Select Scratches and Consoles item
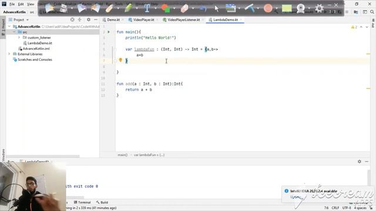Image resolution: width=376 pixels, height=211 pixels. pos(35,60)
